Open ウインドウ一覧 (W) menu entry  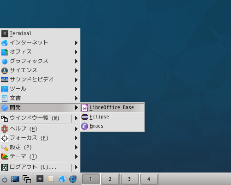[x=40, y=118]
